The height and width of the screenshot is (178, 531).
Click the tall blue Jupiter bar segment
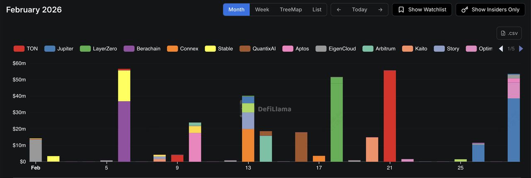pyautogui.click(x=514, y=130)
